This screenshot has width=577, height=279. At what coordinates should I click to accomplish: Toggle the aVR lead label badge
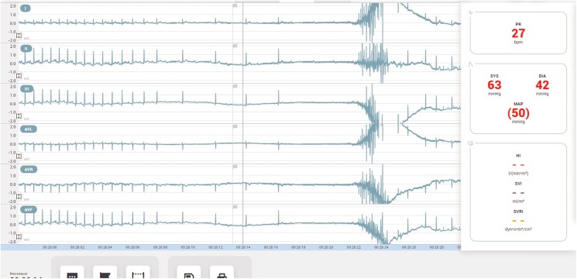point(29,169)
